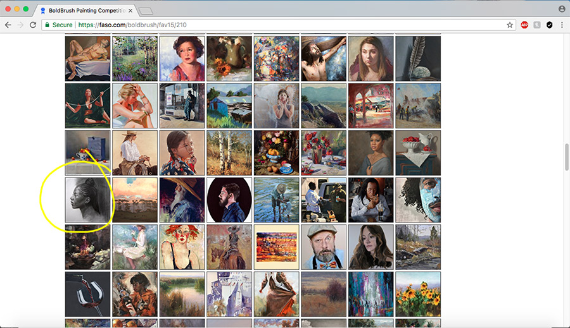
Task: Open the man standing by storefront painting
Action: (x=182, y=106)
